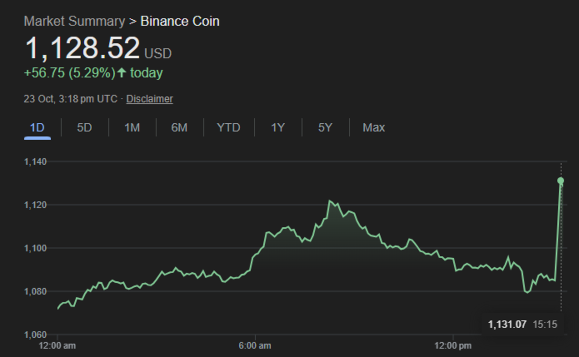Select the 1Y chart range
579x357 pixels.
point(277,127)
